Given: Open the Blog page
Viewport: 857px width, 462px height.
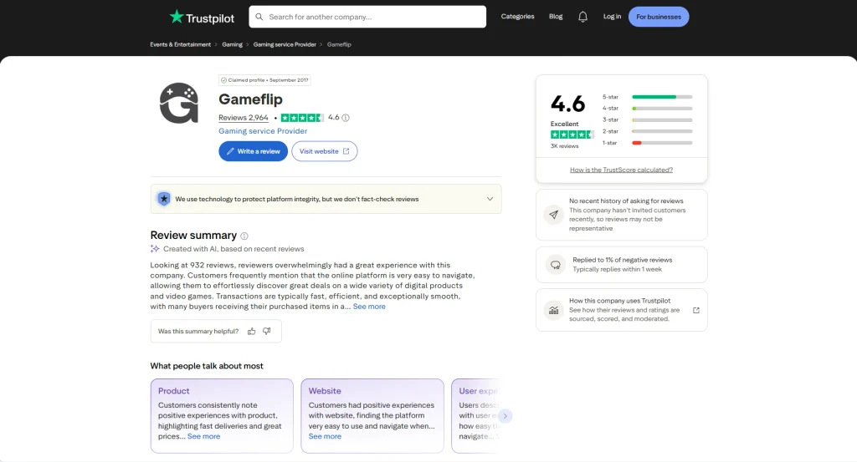Looking at the screenshot, I should point(556,17).
